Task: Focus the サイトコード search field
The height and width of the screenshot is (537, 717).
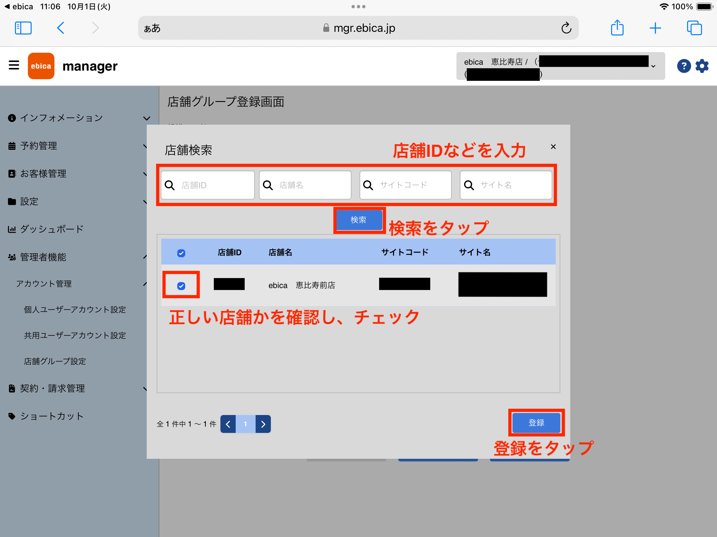Action: tap(406, 185)
